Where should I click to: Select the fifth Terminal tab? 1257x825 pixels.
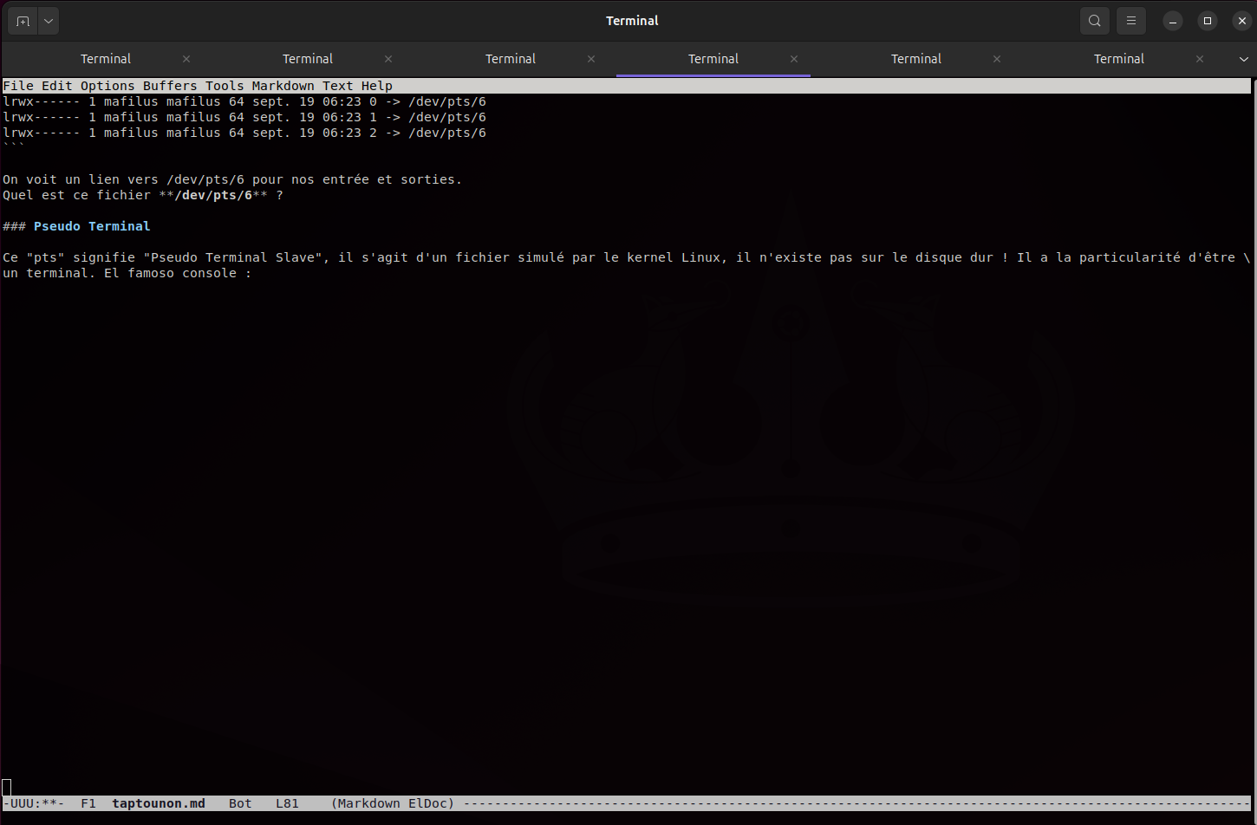(x=916, y=59)
